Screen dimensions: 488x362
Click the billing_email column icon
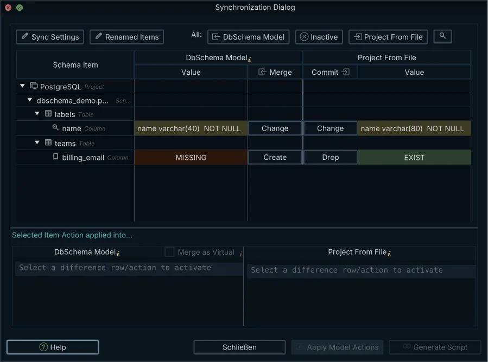[x=55, y=157]
